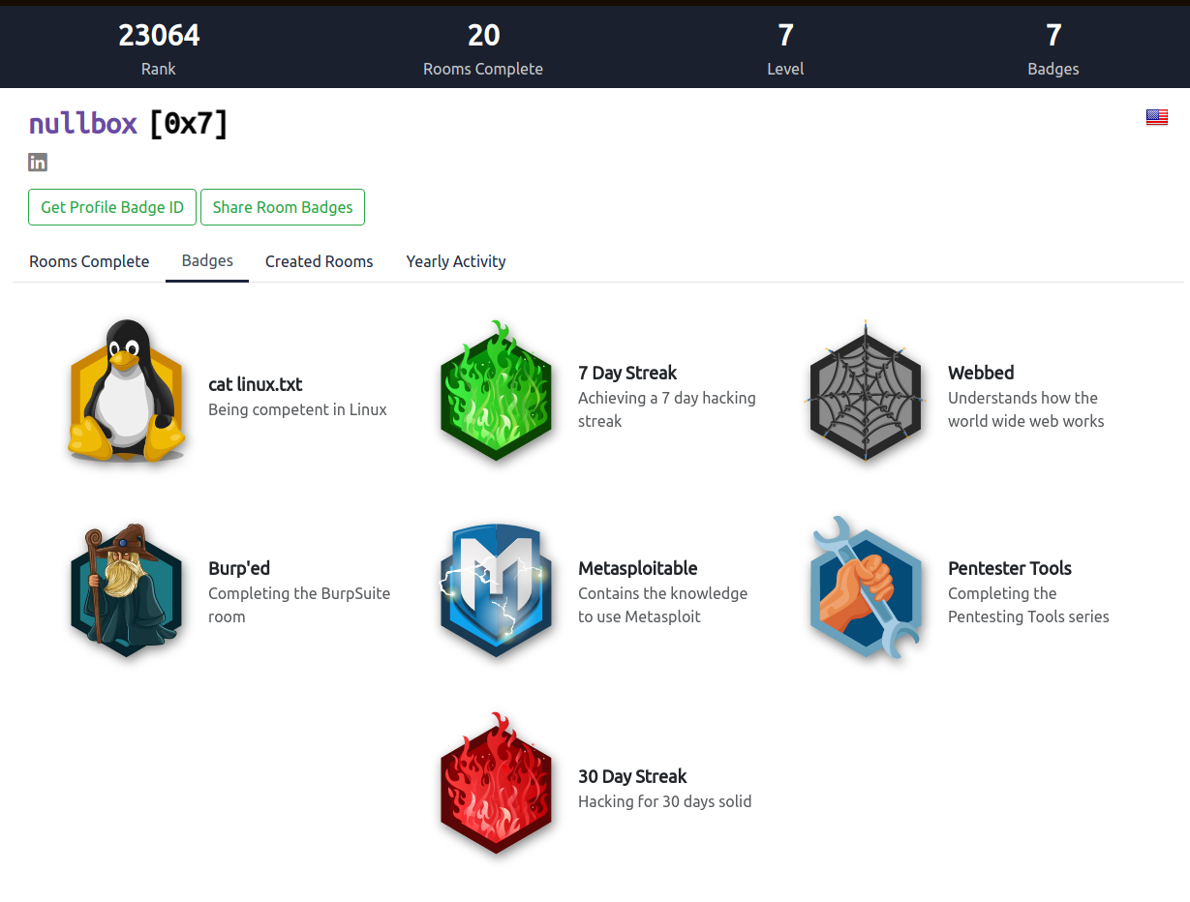
Task: View the Yearly Activity tab
Action: click(456, 261)
